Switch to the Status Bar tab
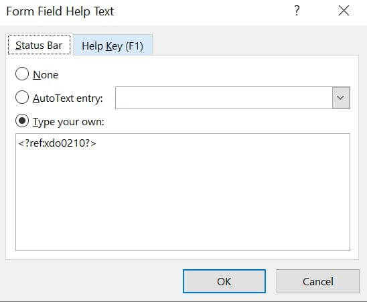 click(x=39, y=45)
